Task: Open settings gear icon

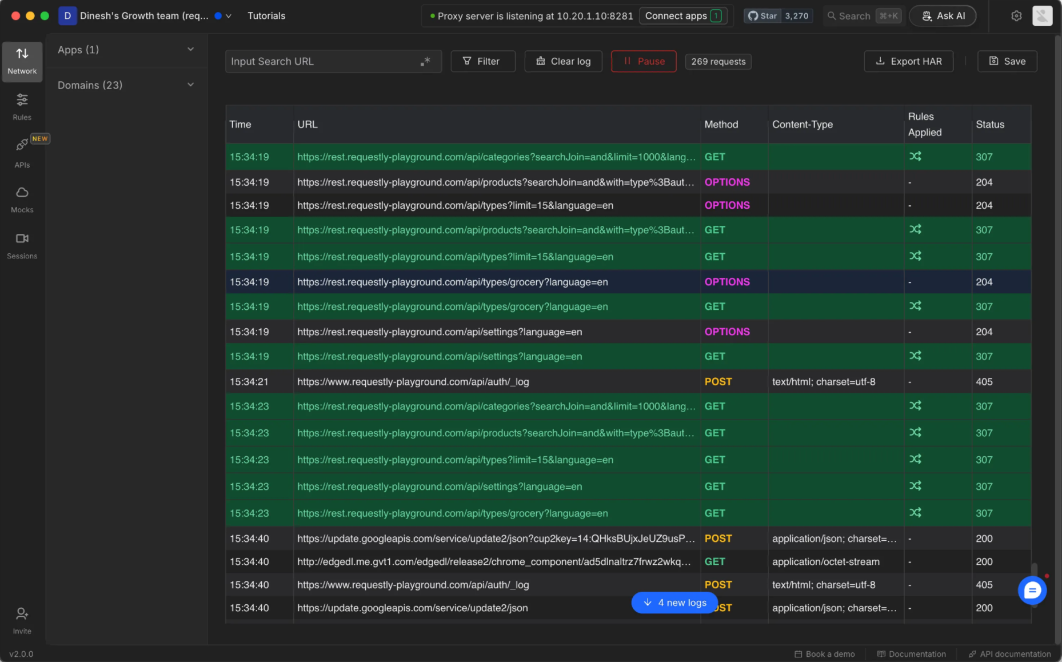Action: click(x=1016, y=16)
